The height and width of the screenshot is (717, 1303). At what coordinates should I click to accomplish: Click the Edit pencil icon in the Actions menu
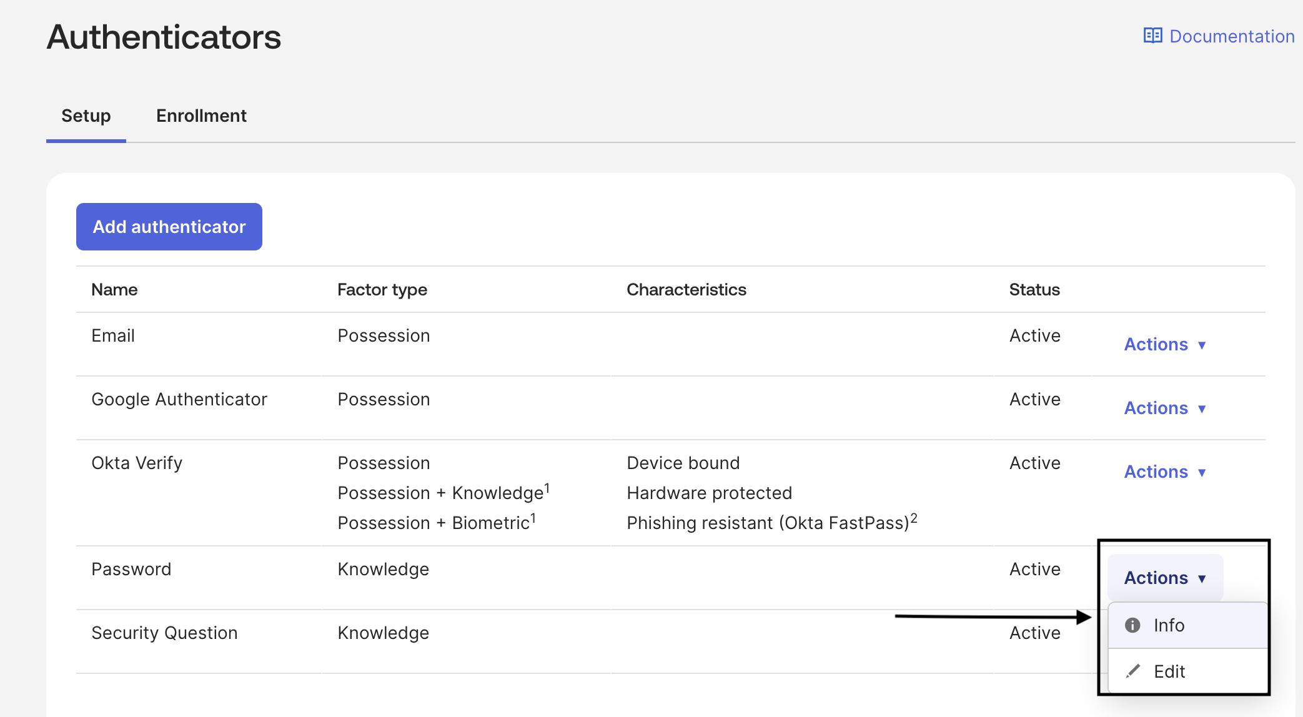1132,671
